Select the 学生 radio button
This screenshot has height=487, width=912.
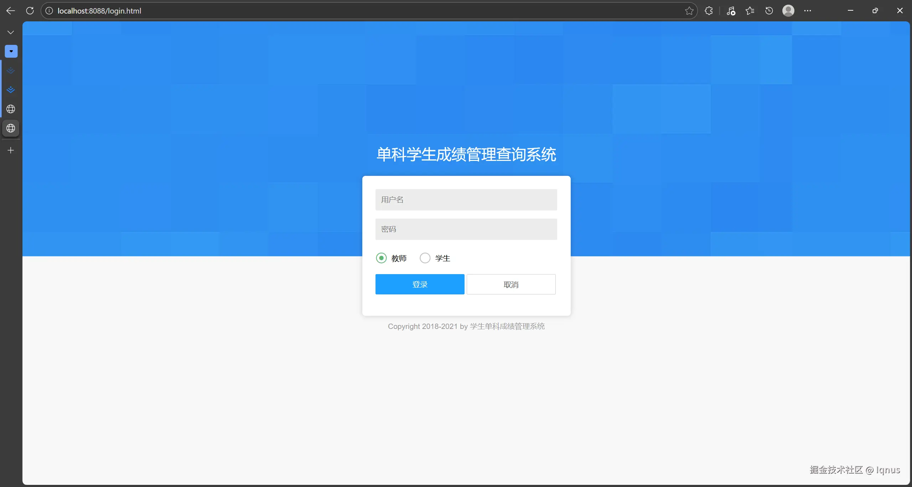425,258
